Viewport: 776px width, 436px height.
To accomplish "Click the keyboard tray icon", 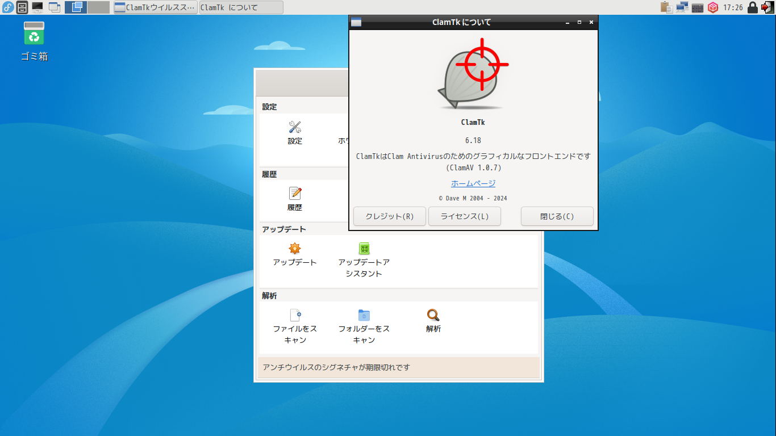I will click(698, 8).
